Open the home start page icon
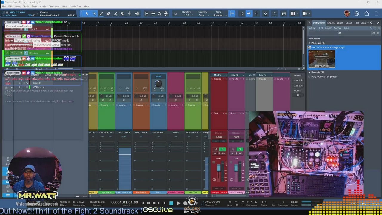 [x=367, y=13]
